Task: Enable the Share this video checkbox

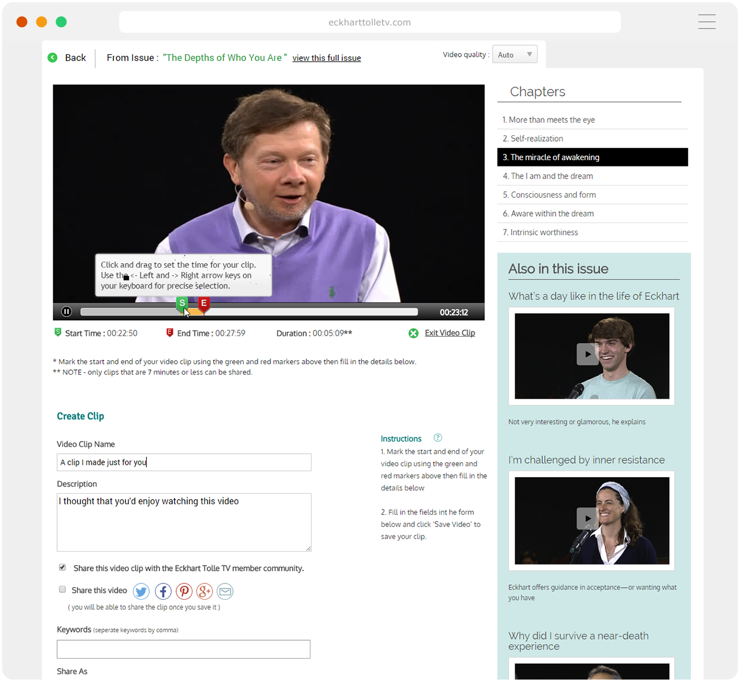Action: (x=62, y=589)
